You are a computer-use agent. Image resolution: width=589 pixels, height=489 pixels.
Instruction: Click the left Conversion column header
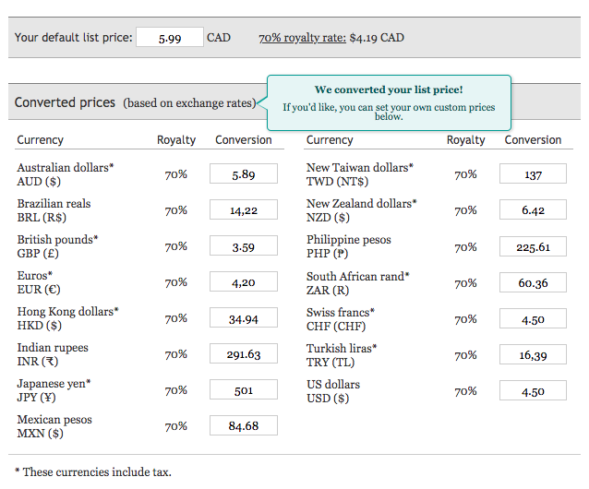243,140
